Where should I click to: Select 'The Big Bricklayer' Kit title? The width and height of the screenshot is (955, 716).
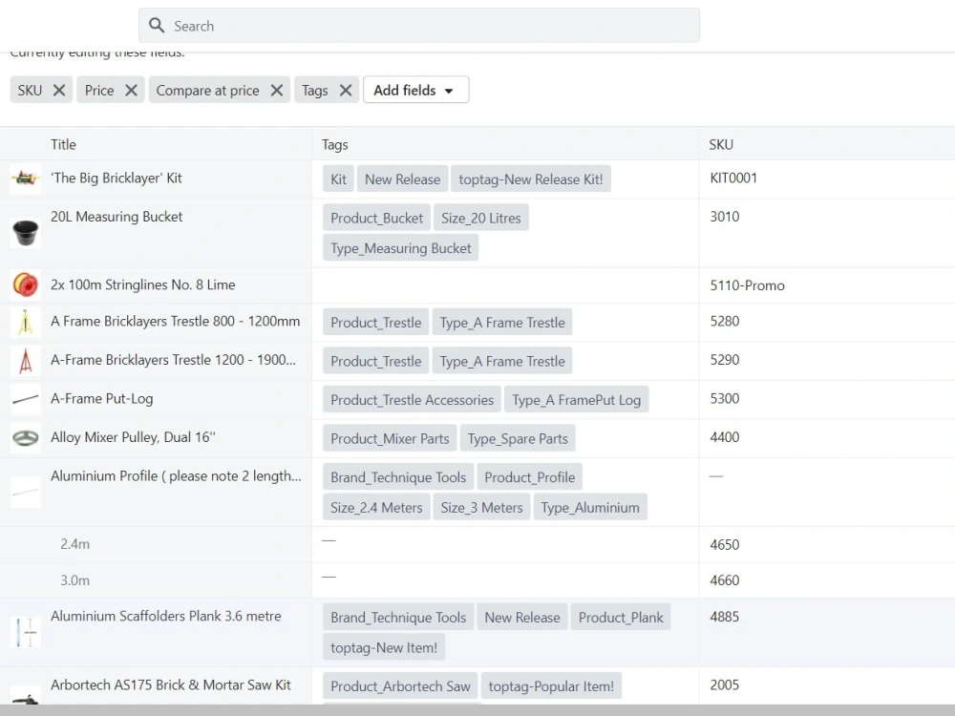[x=117, y=178]
